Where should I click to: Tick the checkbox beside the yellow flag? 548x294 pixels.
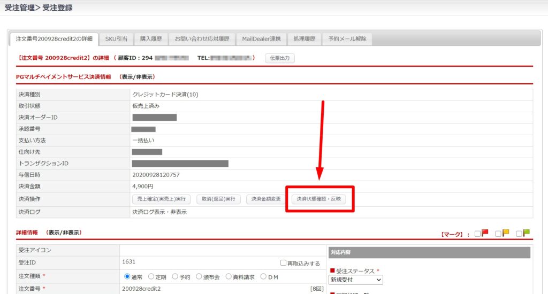tap(498, 234)
